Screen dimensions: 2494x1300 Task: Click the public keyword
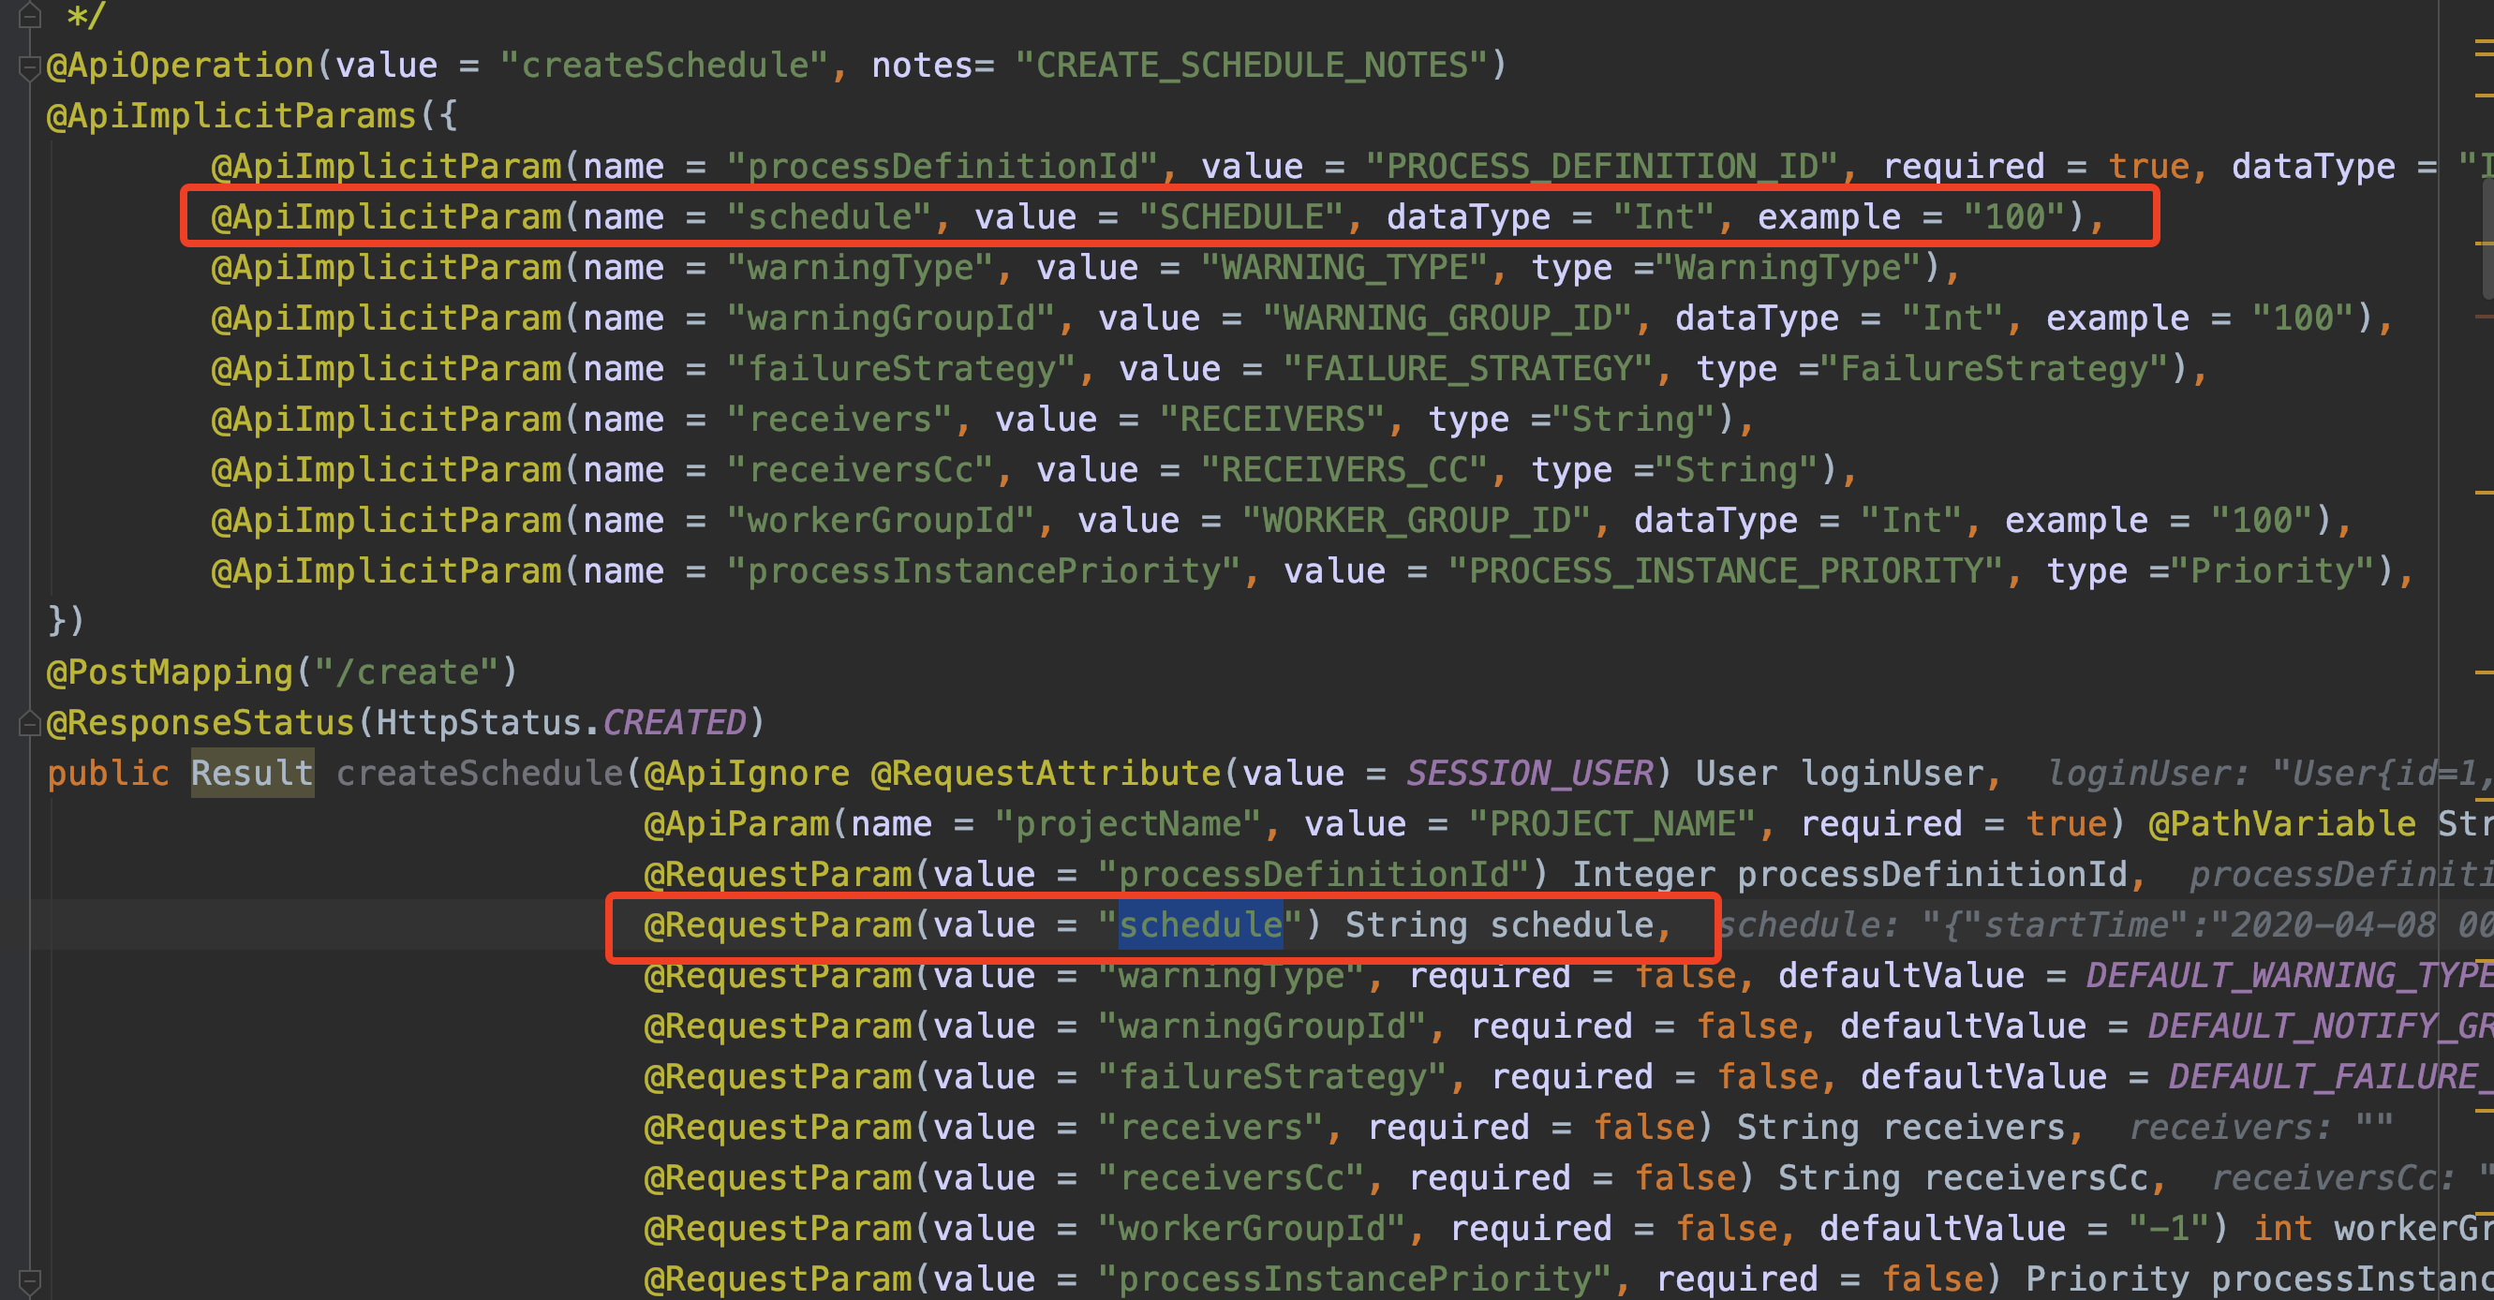[108, 774]
